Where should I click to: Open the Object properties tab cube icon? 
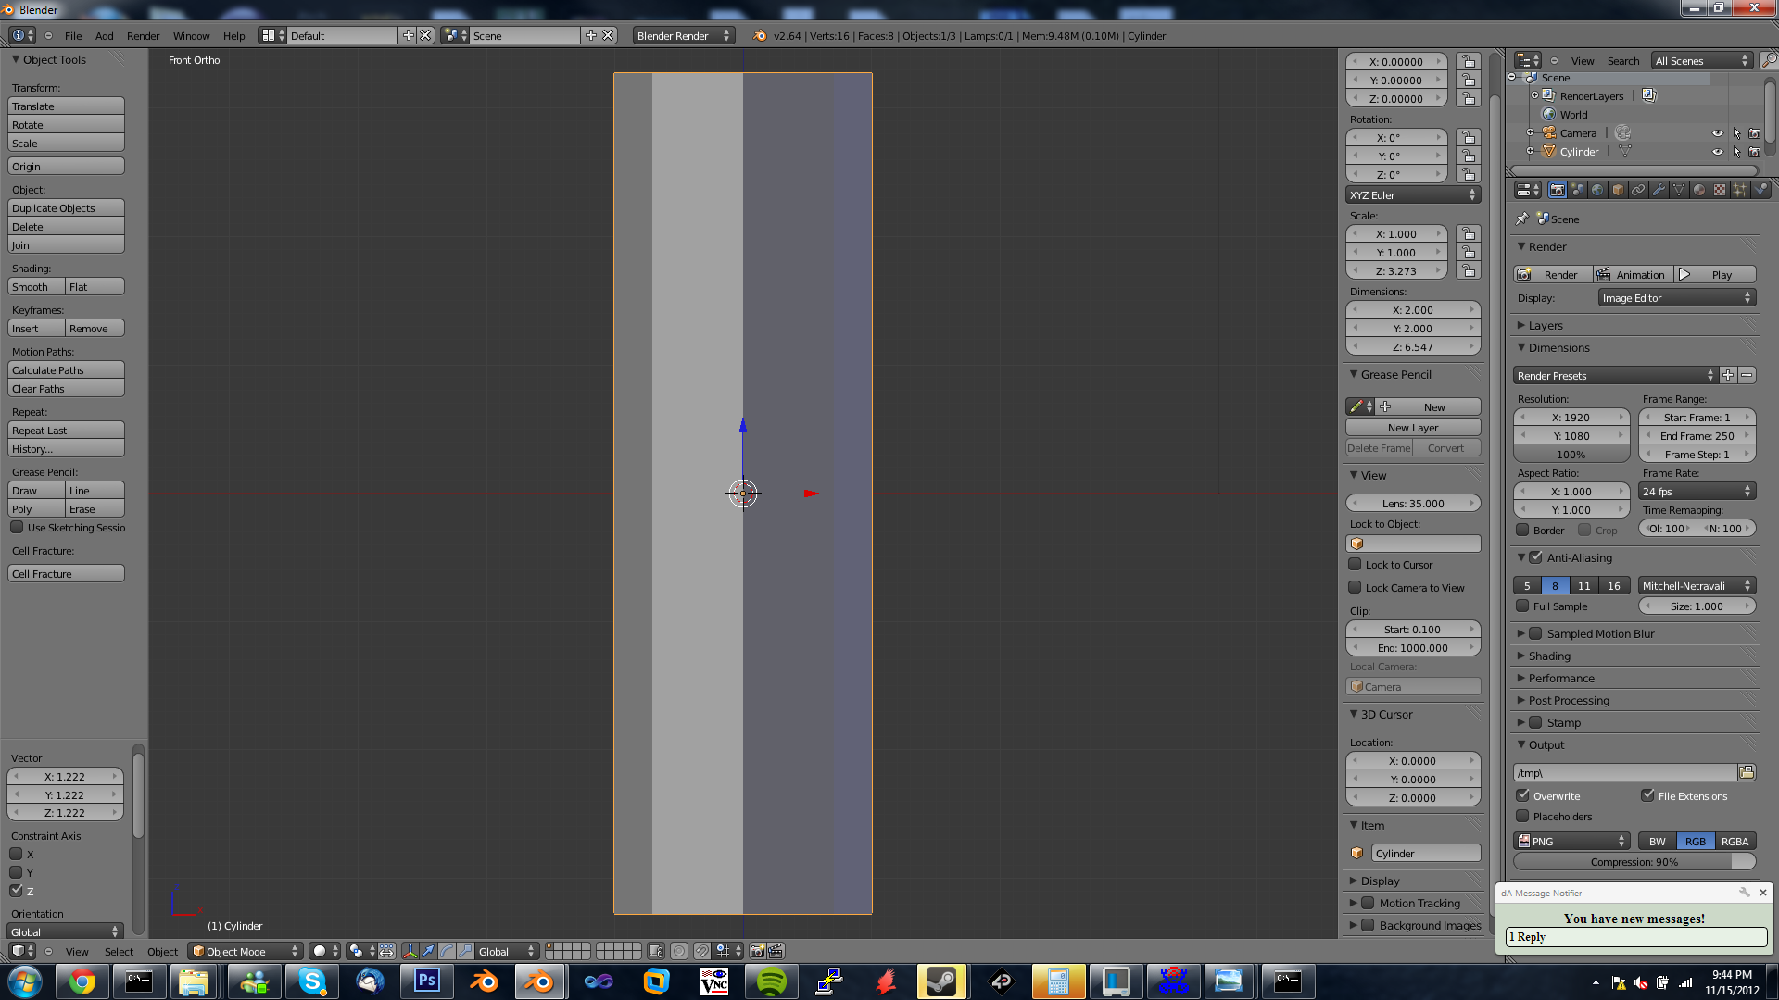pos(1618,190)
